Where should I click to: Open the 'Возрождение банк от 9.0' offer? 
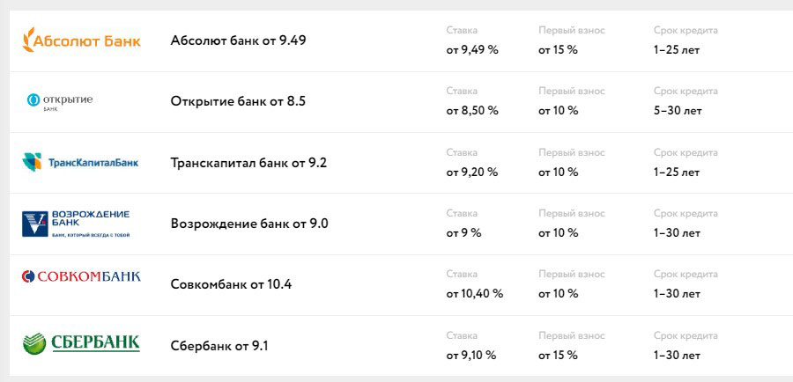coord(249,224)
